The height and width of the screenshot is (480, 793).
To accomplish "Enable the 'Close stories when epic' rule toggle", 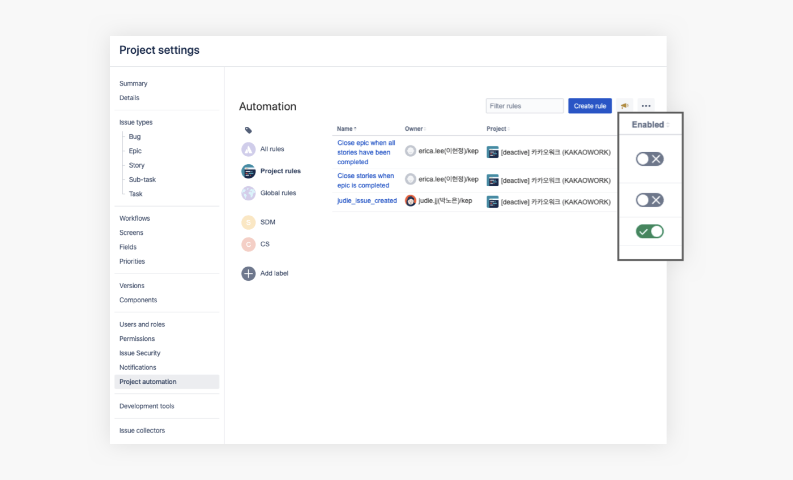I will point(649,200).
